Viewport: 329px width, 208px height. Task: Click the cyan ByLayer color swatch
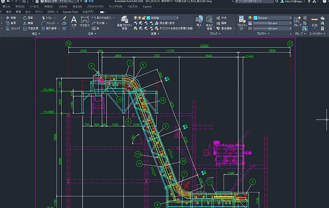coord(256,18)
